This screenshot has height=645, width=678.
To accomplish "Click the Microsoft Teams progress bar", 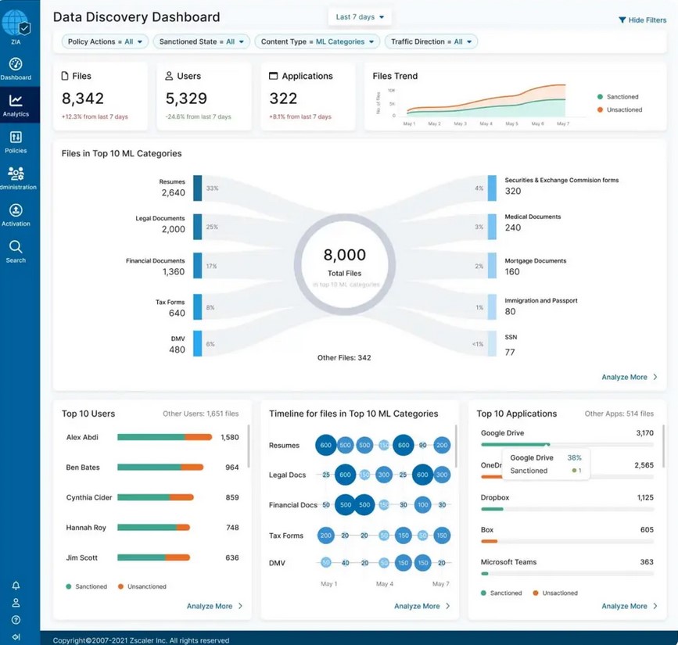I will 567,574.
